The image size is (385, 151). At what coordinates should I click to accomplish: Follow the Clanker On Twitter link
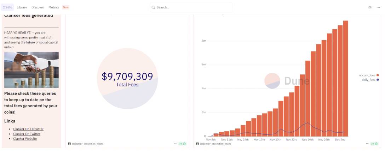(x=27, y=134)
